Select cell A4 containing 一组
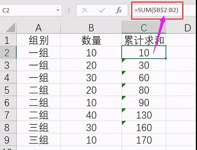 coord(38,77)
